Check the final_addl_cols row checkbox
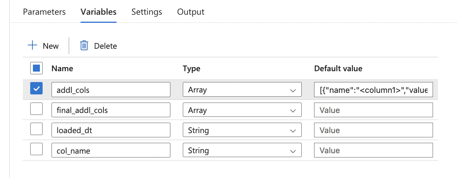Screen dimensions: 457x178 click(36, 110)
